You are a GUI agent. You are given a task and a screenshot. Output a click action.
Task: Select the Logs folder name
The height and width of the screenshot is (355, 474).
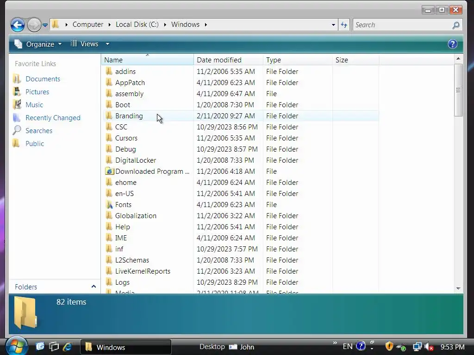[x=122, y=282]
